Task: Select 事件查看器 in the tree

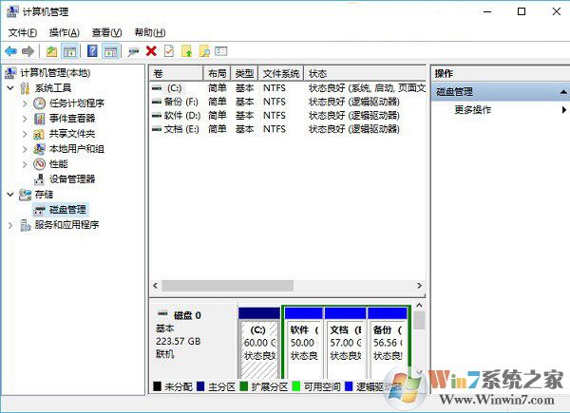Action: click(71, 119)
